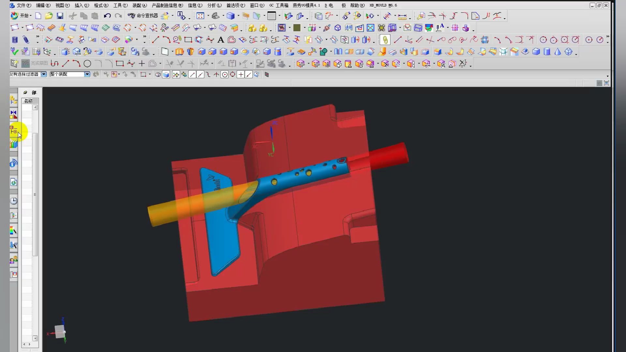The height and width of the screenshot is (352, 626).
Task: Open the Command Finder binoculars tool
Action: (131, 16)
